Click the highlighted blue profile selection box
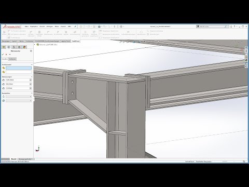The height and width of the screenshot is (187, 249). pyautogui.click(x=19, y=68)
